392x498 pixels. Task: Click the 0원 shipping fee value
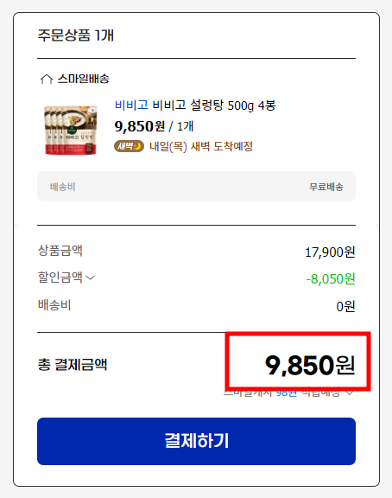pyautogui.click(x=345, y=306)
